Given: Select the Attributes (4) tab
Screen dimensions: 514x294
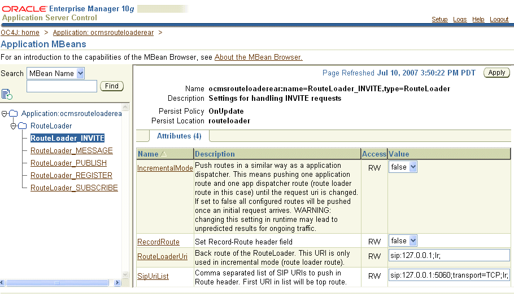Looking at the screenshot, I should [x=179, y=136].
